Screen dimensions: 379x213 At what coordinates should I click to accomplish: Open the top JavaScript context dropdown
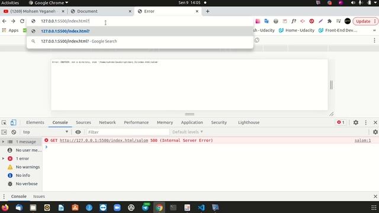click(x=45, y=132)
